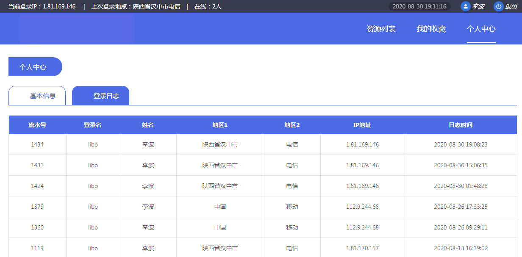This screenshot has height=257, width=522.
Task: Click the user avatar icon beside 李波
Action: pos(466,6)
